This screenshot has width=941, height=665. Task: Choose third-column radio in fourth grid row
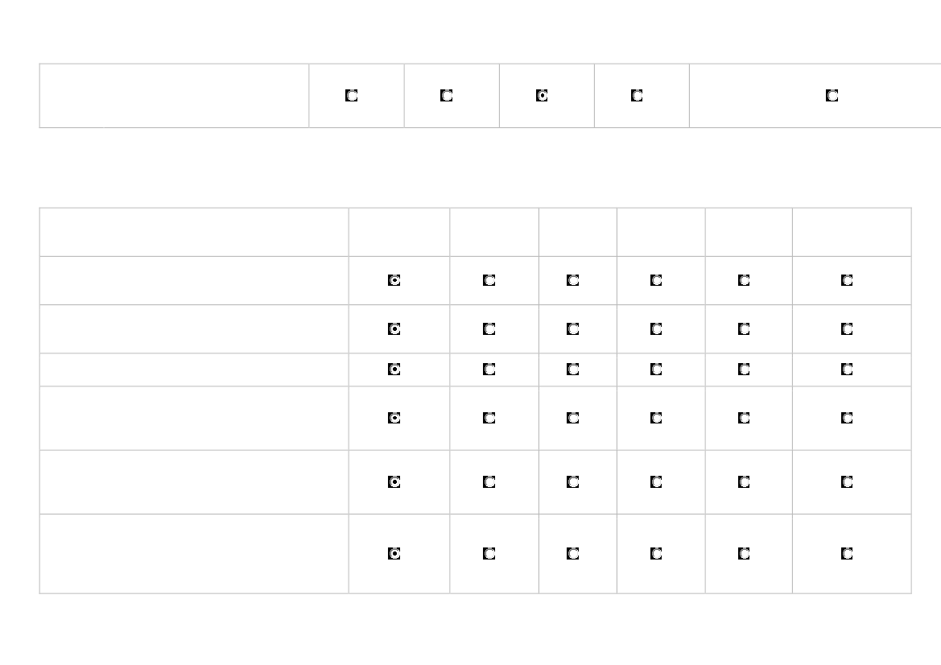point(573,419)
